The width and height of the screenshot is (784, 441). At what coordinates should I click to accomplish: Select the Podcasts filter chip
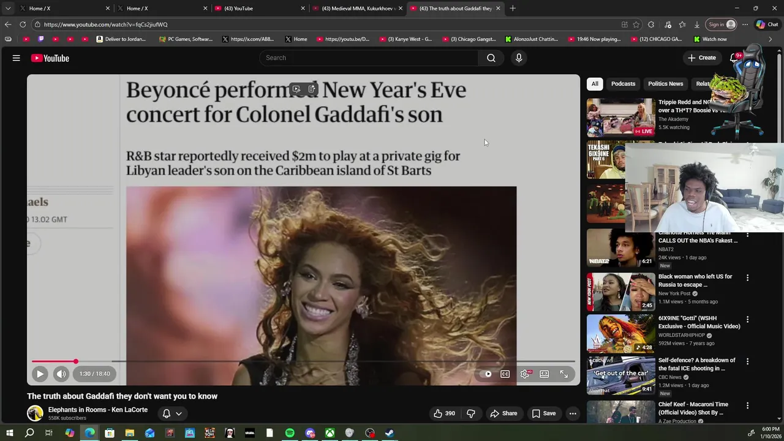coord(624,84)
